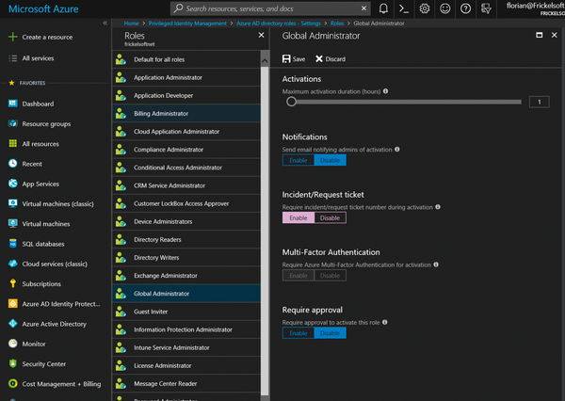This screenshot has height=401, width=565.
Task: Click the Virtual machines sidebar icon
Action: [x=13, y=223]
